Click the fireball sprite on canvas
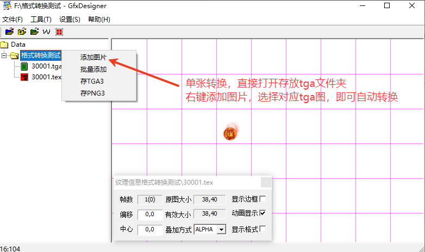The height and width of the screenshot is (252, 425). 230,133
